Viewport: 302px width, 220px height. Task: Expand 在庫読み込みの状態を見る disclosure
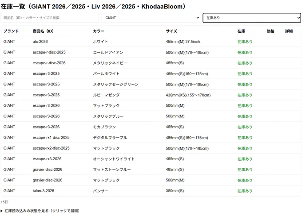tap(40, 211)
